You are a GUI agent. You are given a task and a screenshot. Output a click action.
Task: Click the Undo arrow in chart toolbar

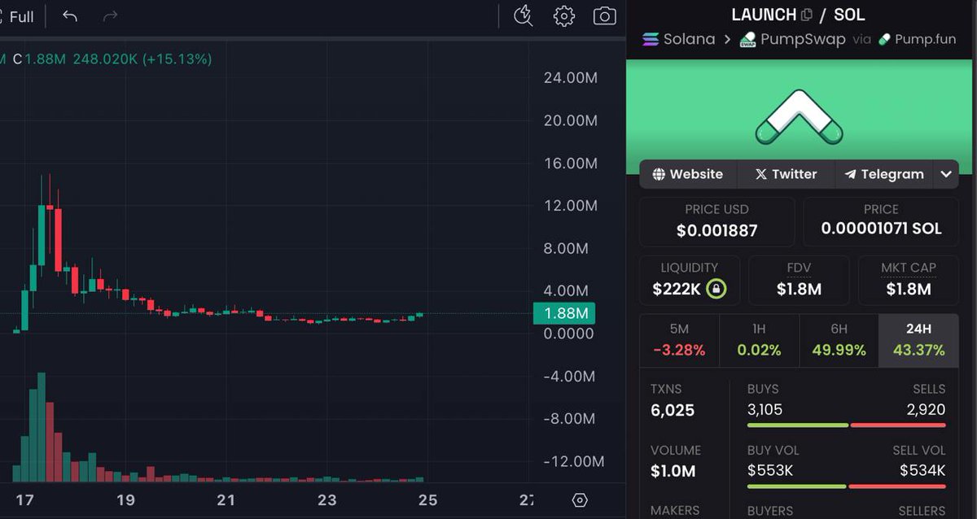click(70, 16)
